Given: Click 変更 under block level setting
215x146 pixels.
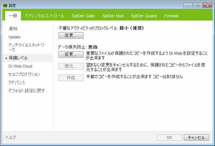Looking at the screenshot, I should pos(71,35).
